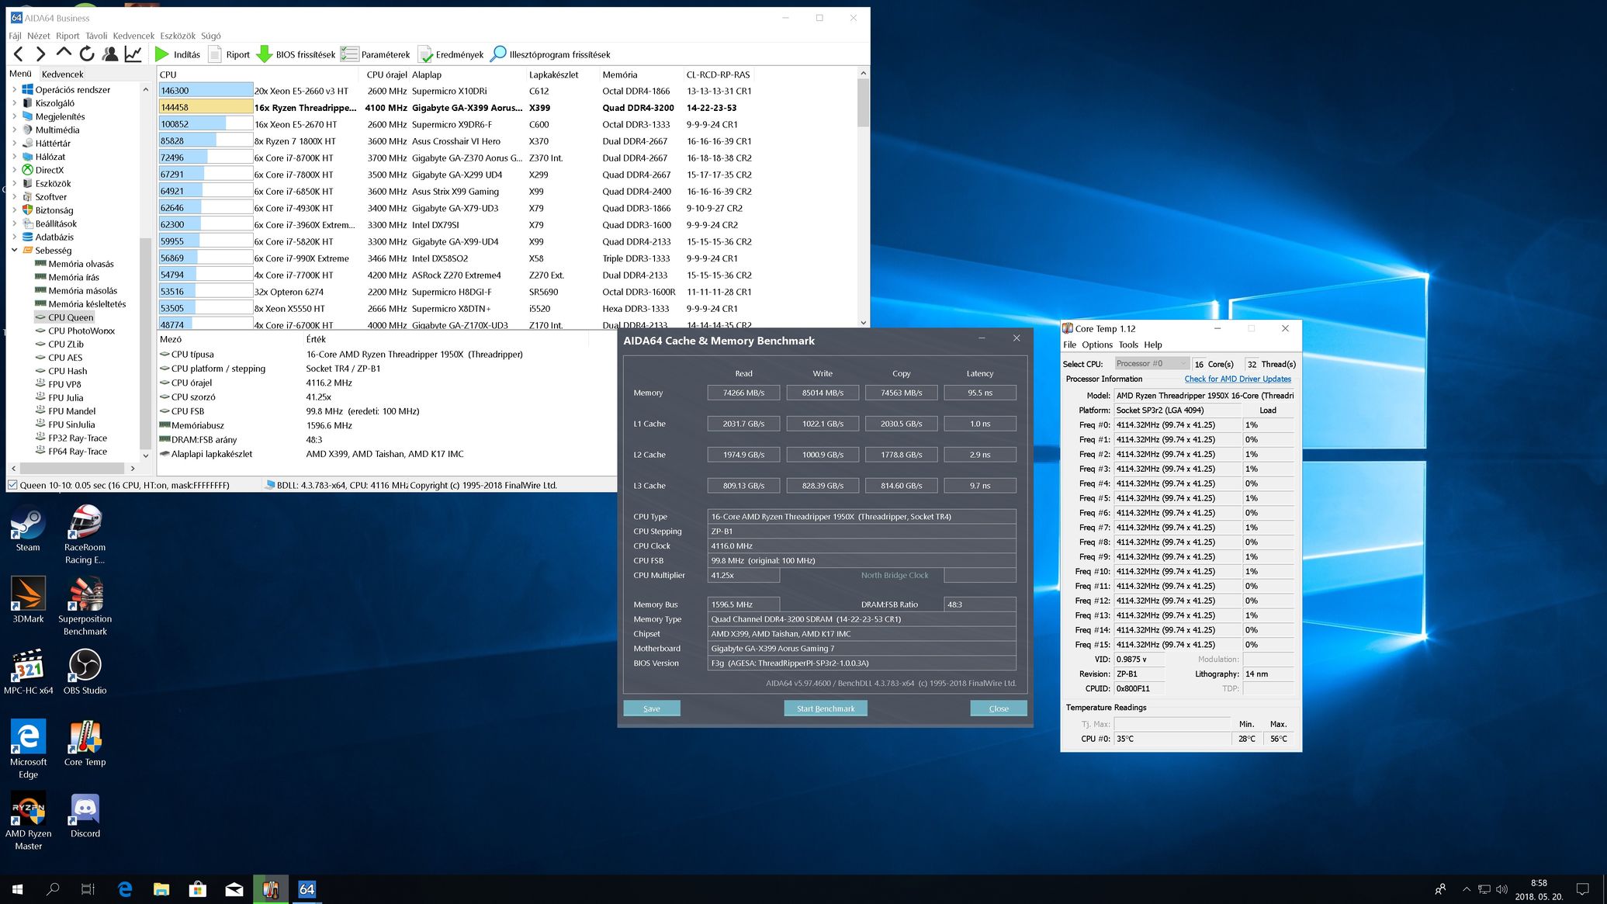Open the Select CPU dropdown in Core Temp
Viewport: 1607px width, 904px height.
(1151, 363)
